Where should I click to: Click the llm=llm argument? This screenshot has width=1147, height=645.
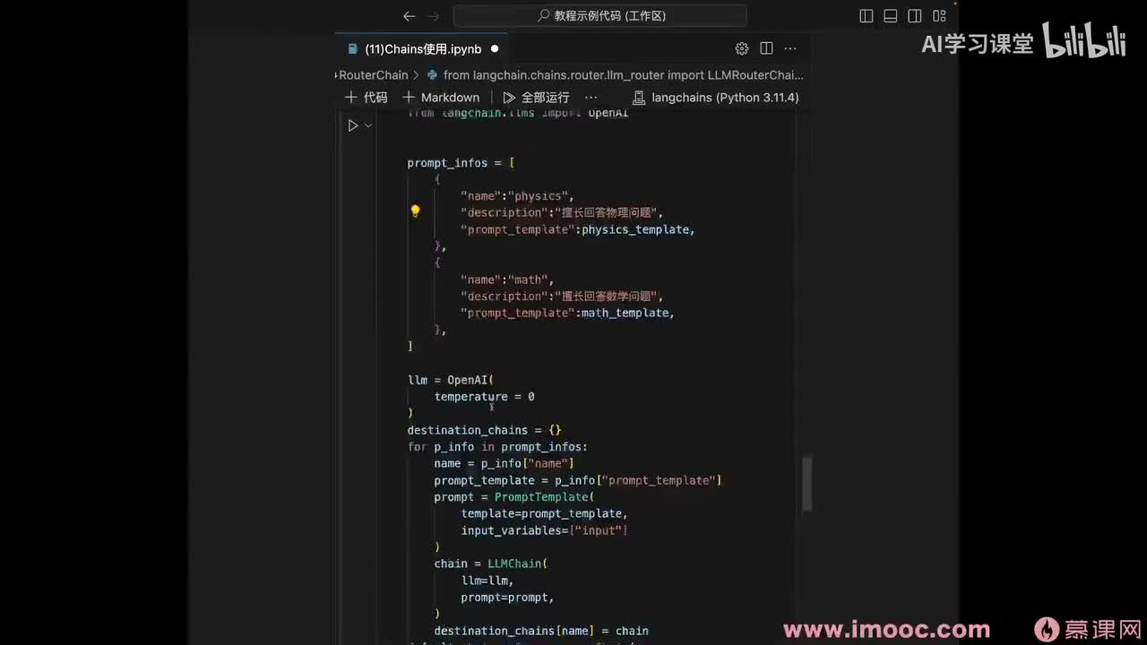487,580
